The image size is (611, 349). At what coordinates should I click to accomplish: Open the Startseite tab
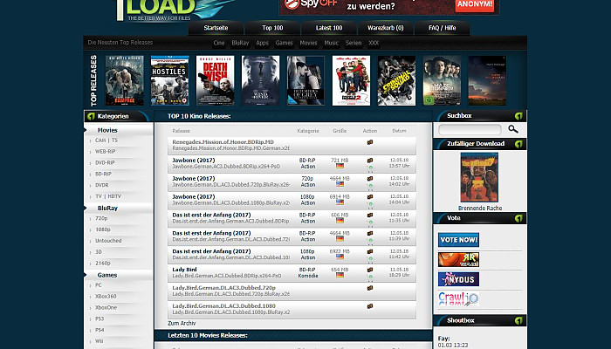(216, 28)
